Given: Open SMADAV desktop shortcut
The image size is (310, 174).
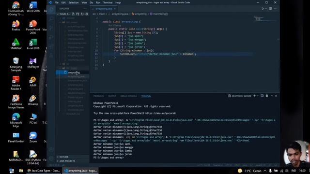Looking at the screenshot, I should pyautogui.click(x=16, y=44).
